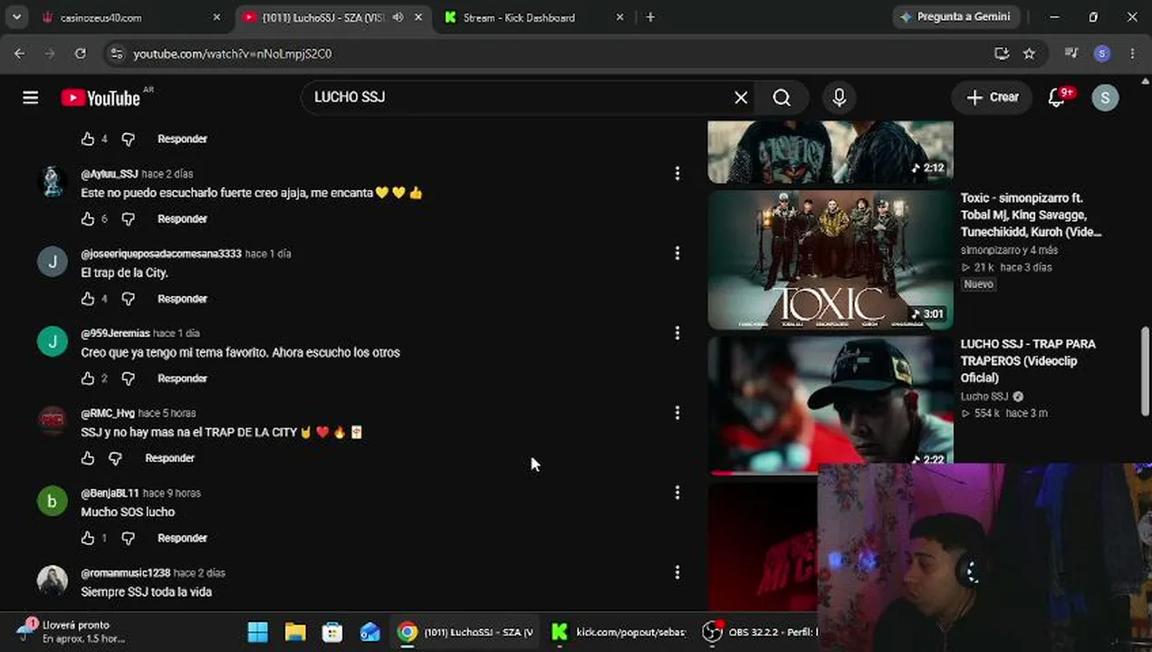
Task: Open the YouTube guide hamburger menu
Action: coord(31,98)
